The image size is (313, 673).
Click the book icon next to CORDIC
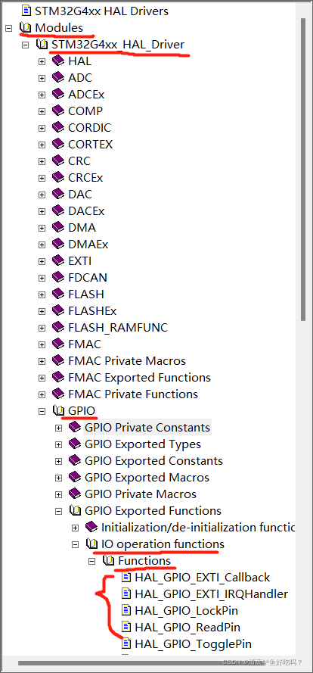tap(58, 127)
